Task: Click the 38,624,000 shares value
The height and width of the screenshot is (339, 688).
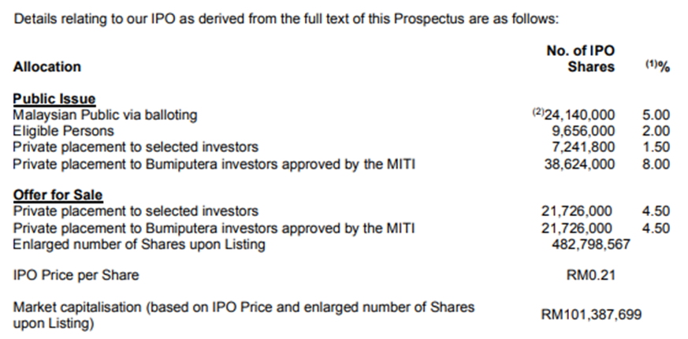Action: [581, 164]
